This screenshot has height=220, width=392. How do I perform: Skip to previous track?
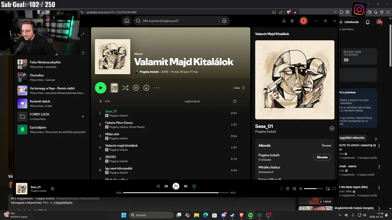click(x=166, y=186)
